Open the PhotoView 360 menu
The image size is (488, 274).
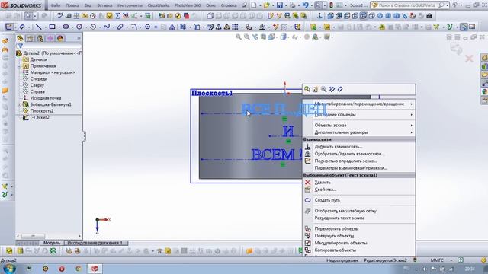188,5
